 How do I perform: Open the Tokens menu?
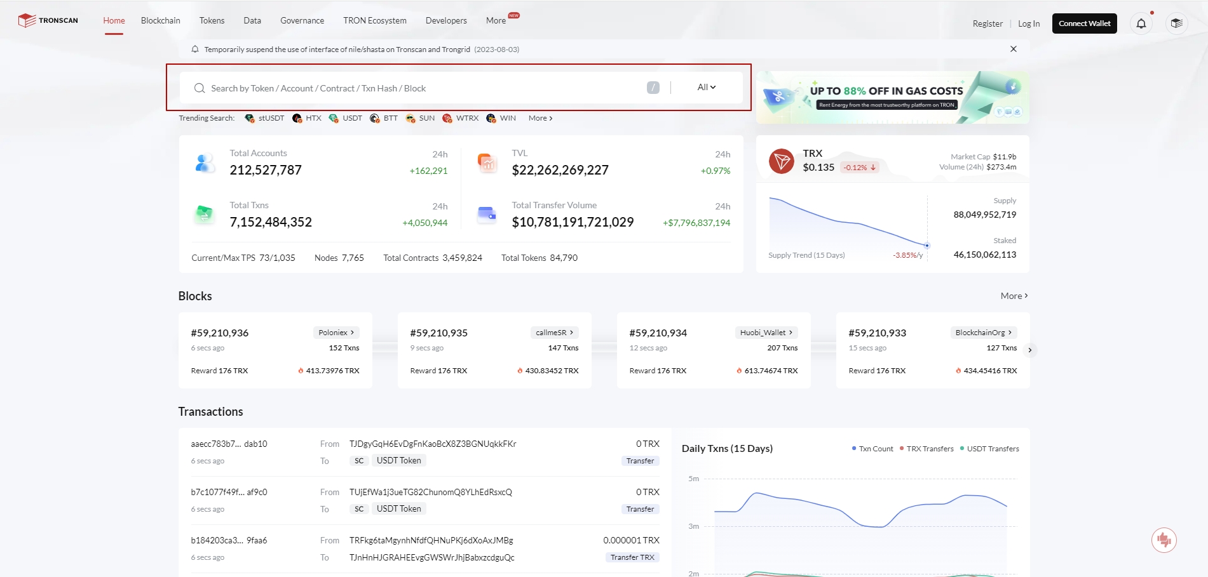point(212,20)
